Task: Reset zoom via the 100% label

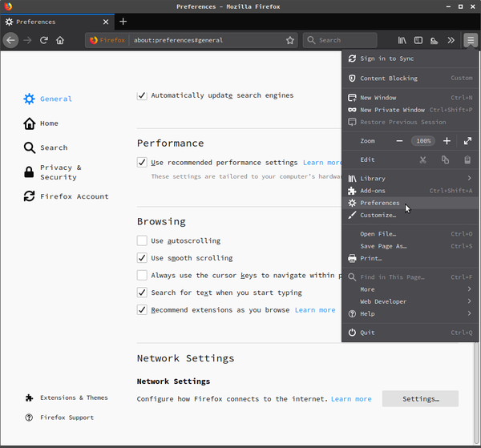Action: click(x=423, y=141)
